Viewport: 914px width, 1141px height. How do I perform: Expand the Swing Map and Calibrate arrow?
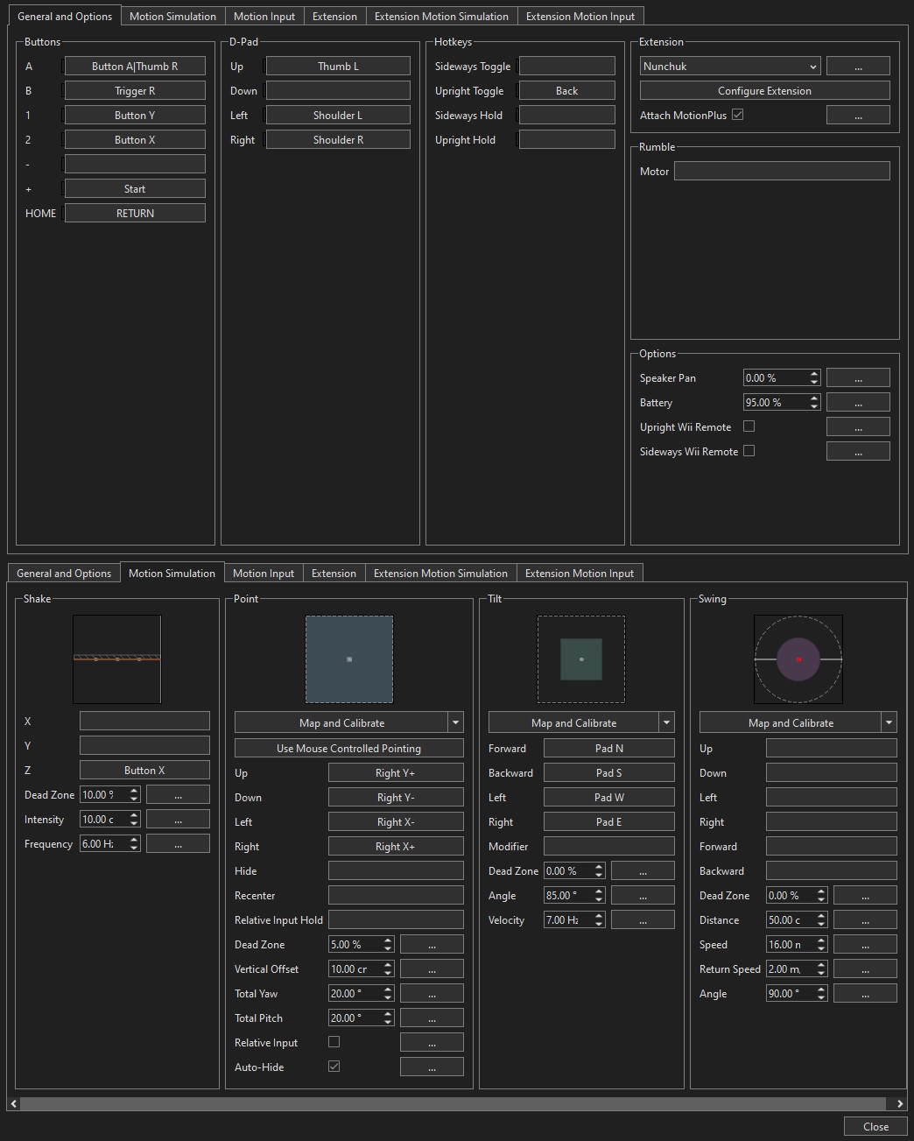[x=889, y=722]
